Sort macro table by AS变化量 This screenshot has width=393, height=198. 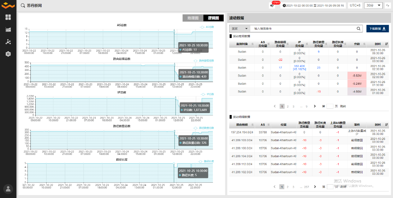coord(269,44)
